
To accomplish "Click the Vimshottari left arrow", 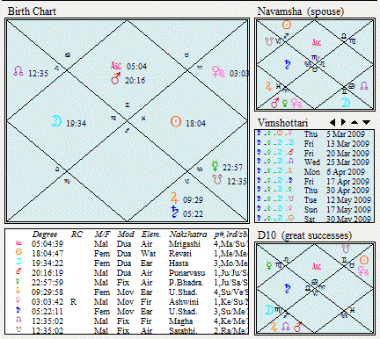I will pyautogui.click(x=332, y=122).
